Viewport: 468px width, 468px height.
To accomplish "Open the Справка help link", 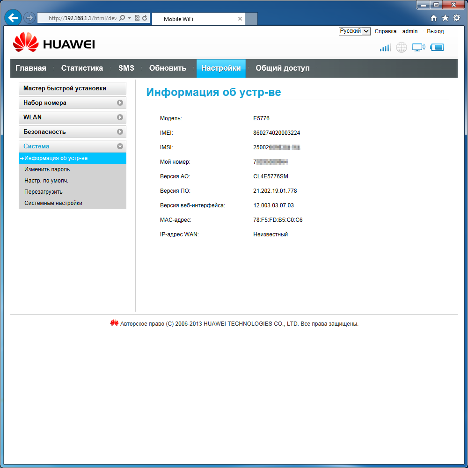I will 385,31.
